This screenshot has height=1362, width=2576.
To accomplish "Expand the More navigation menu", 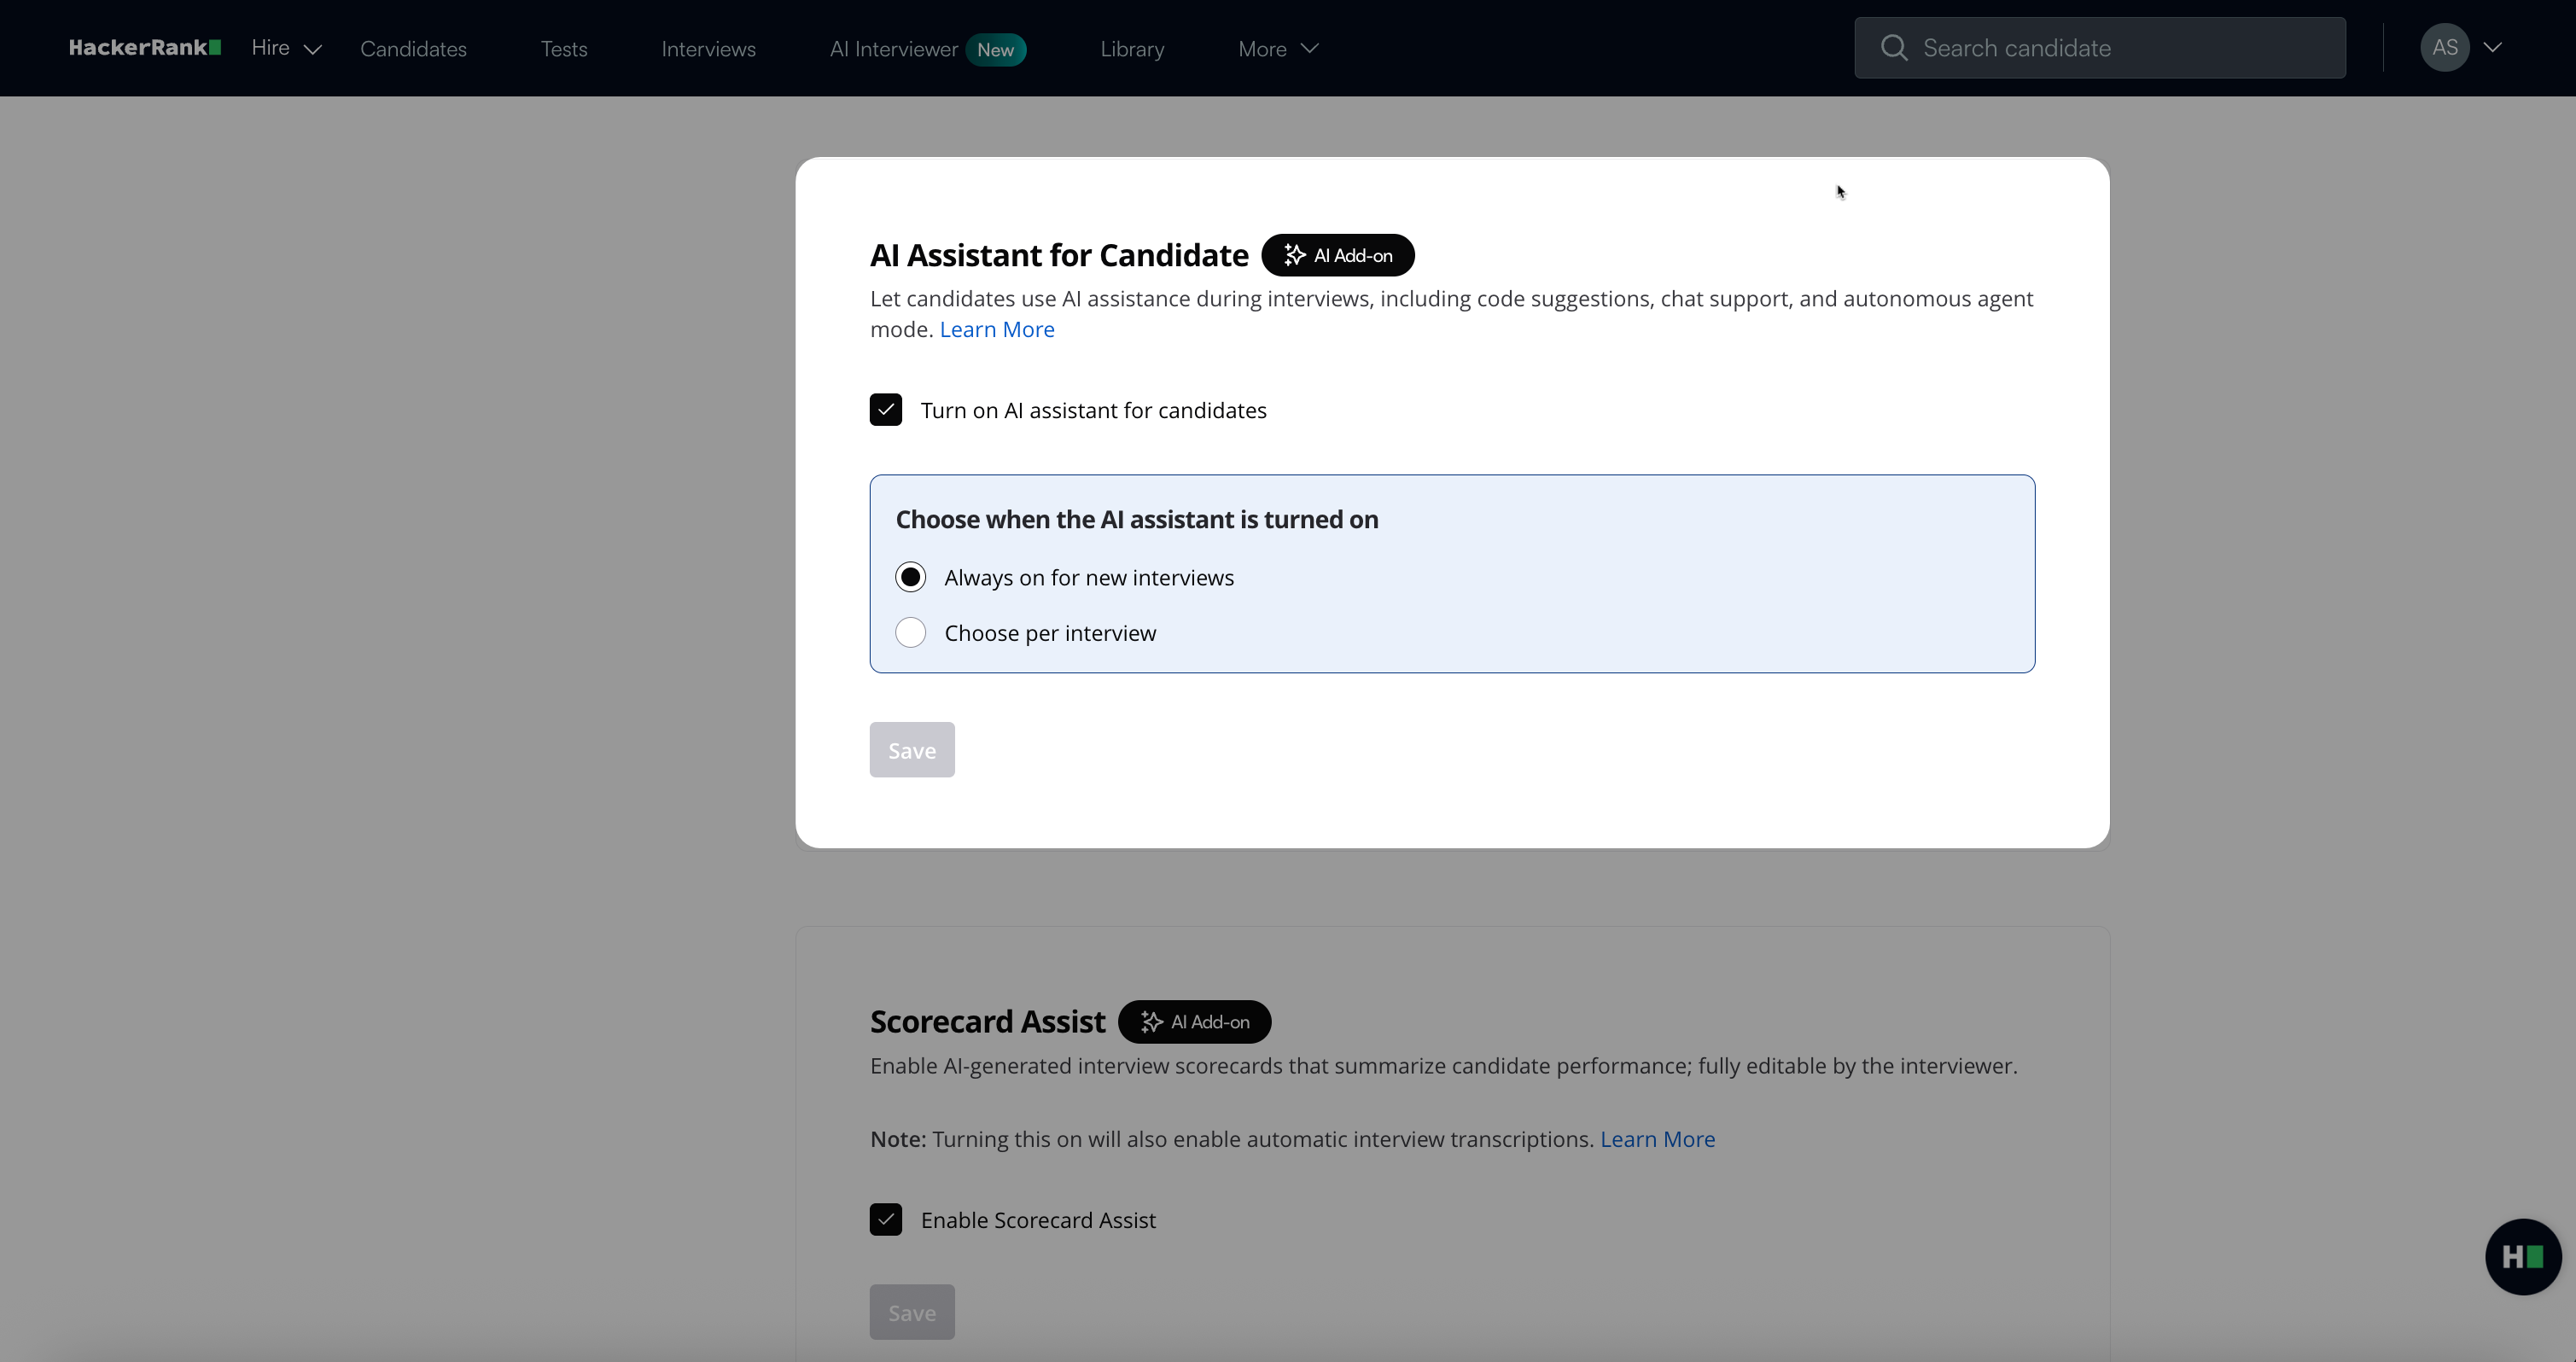I will pyautogui.click(x=1278, y=49).
